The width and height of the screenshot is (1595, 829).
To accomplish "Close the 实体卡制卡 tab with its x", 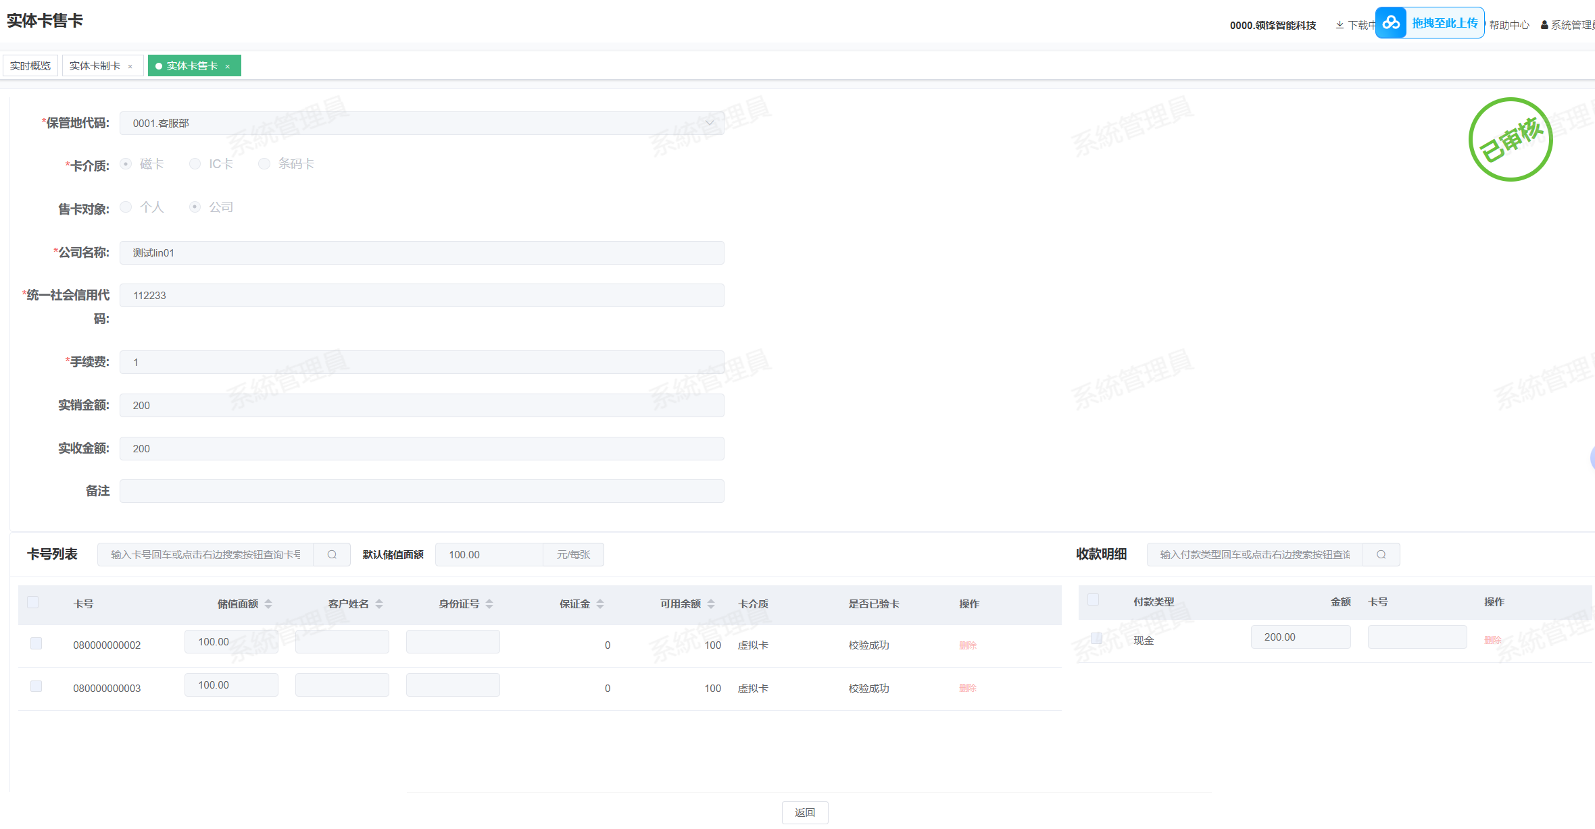I will tap(130, 66).
